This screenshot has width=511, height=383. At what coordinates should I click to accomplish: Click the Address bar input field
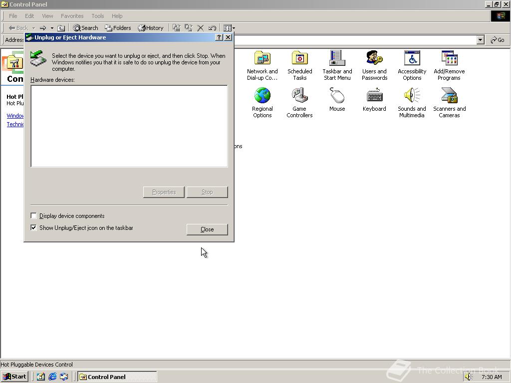pyautogui.click(x=355, y=40)
